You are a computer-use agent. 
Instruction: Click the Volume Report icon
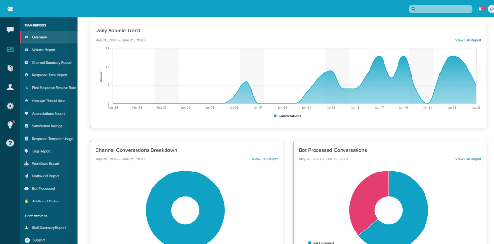pyautogui.click(x=27, y=50)
